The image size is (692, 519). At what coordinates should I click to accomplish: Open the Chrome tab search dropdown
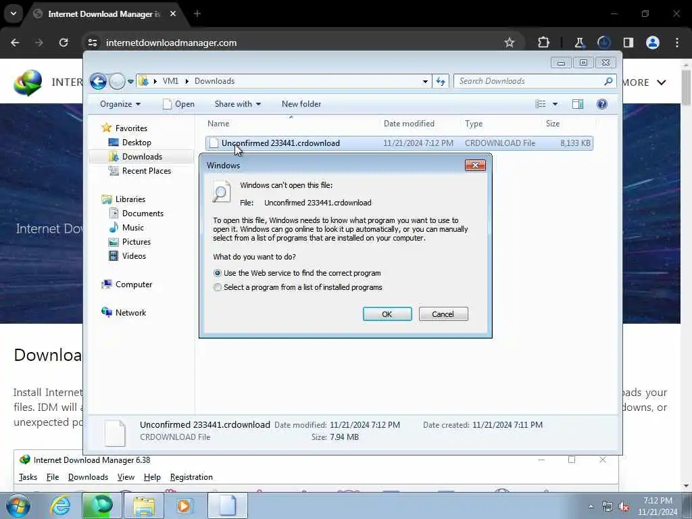coord(14,14)
